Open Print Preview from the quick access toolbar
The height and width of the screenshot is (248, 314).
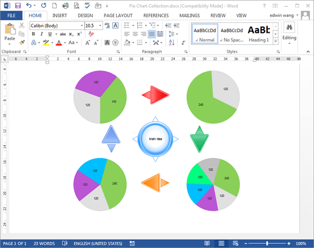tap(76, 6)
